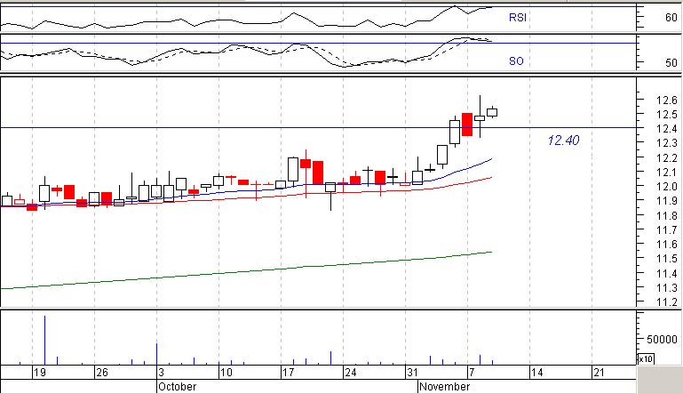
Task: Click the date label 21 on time axis
Action: click(x=599, y=373)
